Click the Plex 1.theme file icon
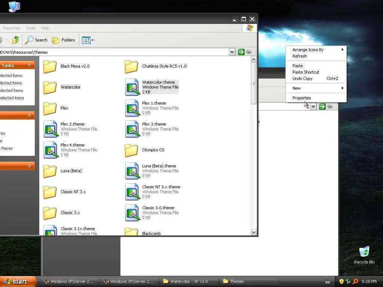This screenshot has height=287, width=383. [x=132, y=108]
